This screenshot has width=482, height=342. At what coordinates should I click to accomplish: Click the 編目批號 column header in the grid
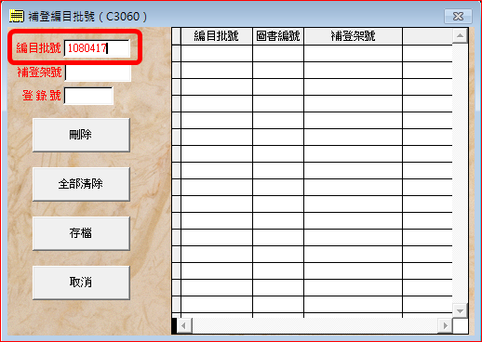point(217,36)
